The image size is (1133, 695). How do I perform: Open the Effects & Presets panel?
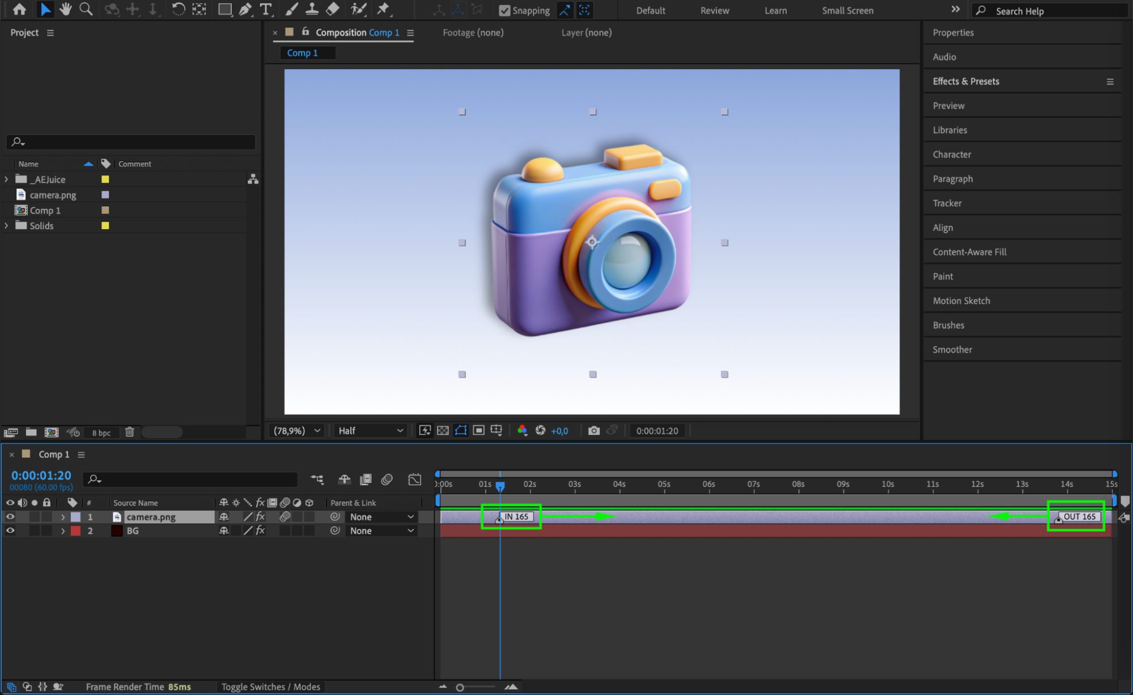[x=966, y=81]
